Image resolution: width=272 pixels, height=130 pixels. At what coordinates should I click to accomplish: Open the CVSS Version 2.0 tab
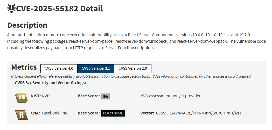(133, 68)
